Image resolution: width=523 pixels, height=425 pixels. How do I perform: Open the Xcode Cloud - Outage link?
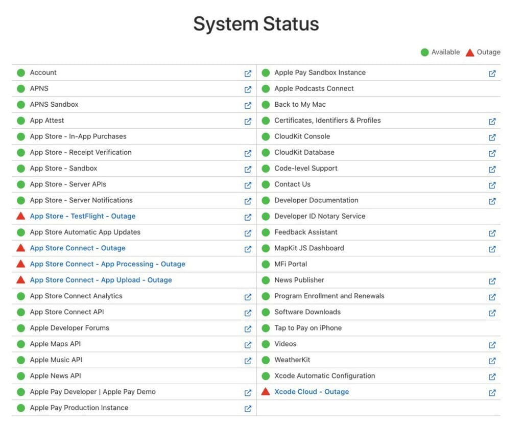pyautogui.click(x=312, y=392)
